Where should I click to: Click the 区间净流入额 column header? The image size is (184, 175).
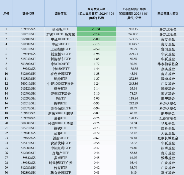point(96,14)
